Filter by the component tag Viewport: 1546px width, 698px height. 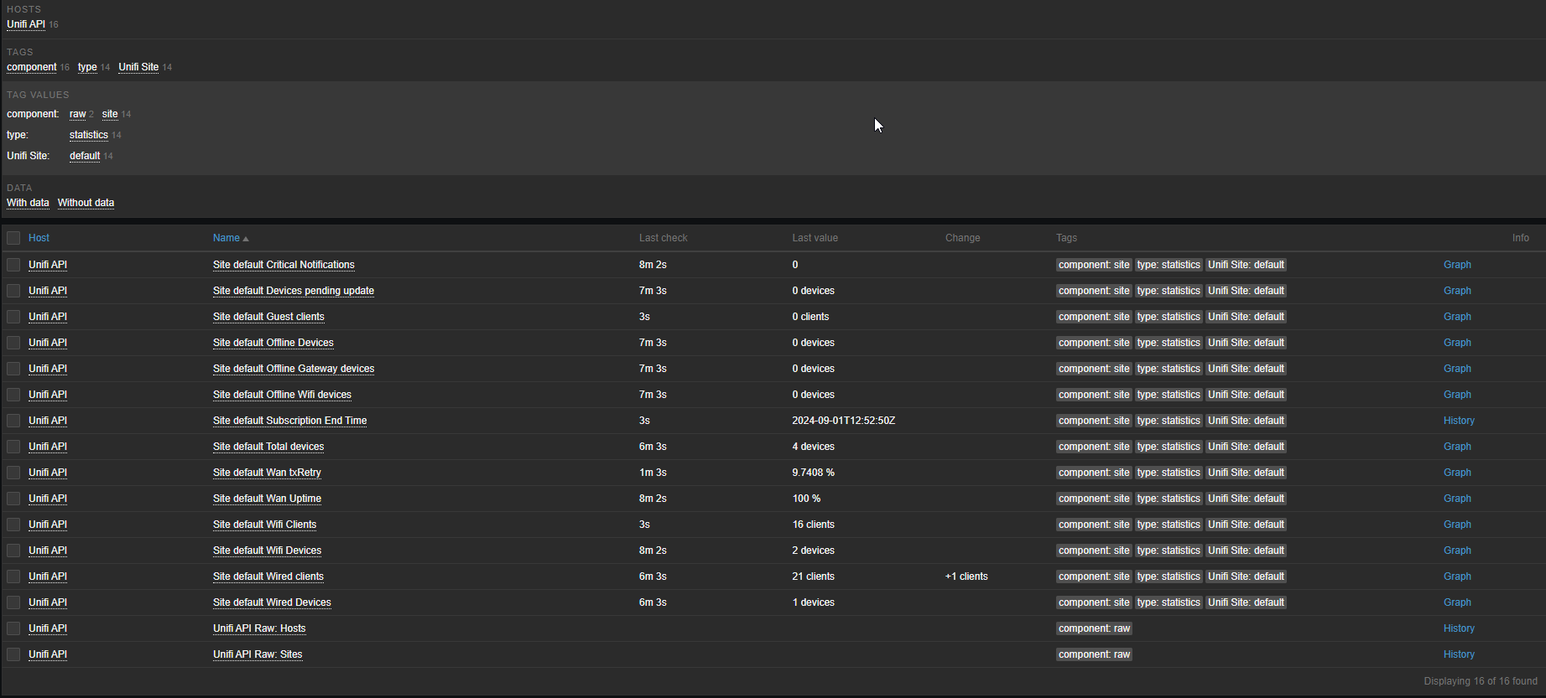tap(32, 67)
